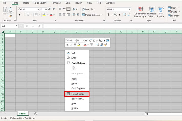Open the Formulas ribbon tab
182x121 pixels.
(x=56, y=3)
